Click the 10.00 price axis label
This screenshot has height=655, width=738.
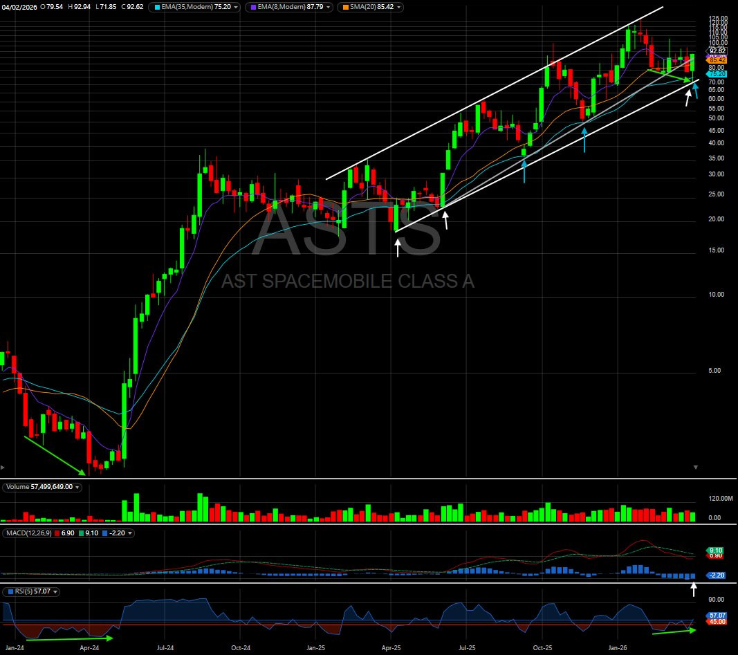click(x=717, y=294)
